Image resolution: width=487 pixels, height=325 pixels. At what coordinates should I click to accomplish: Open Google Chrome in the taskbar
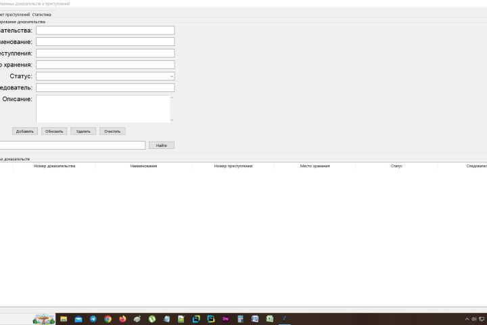click(108, 319)
